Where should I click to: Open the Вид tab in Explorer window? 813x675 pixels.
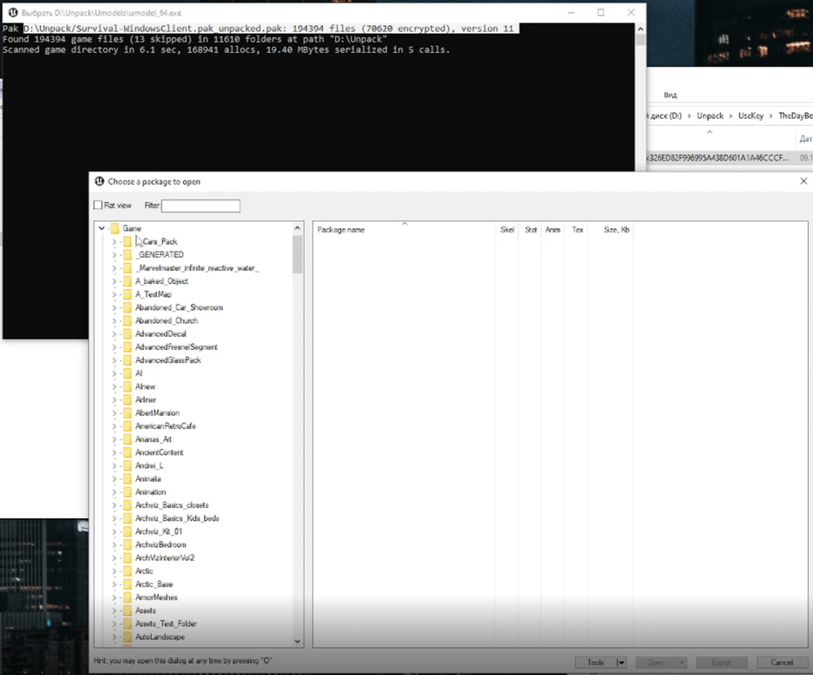(x=670, y=95)
